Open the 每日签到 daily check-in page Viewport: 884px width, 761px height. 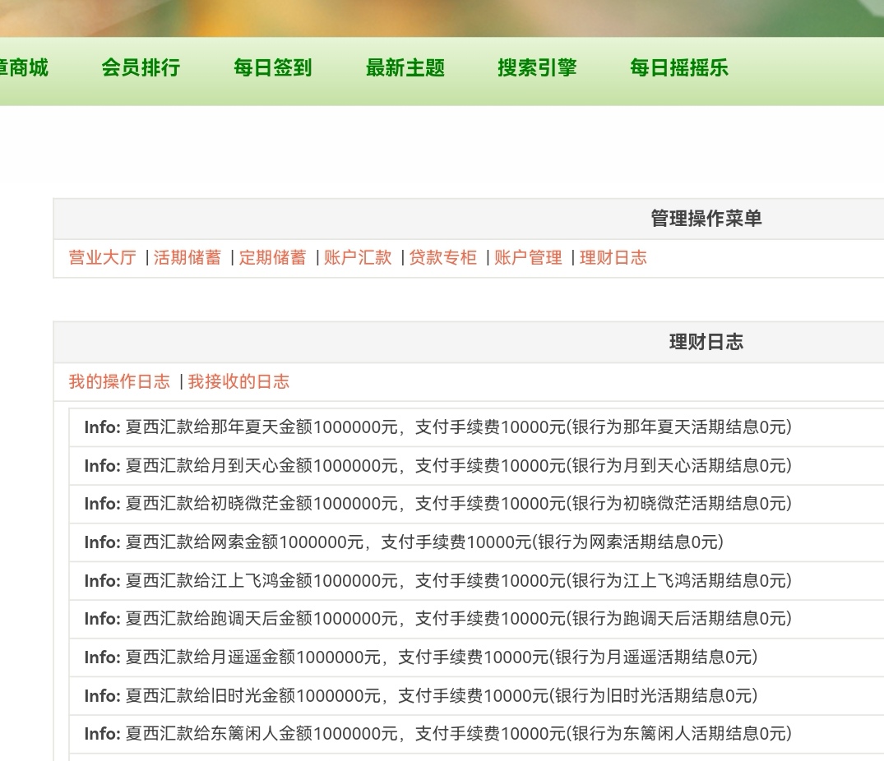(272, 68)
